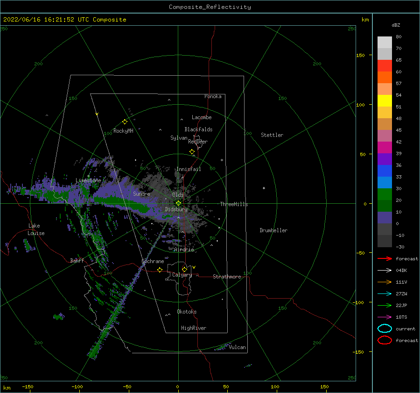
Task: Click the isolated green echo southwest of Banff
Action: pos(59,316)
